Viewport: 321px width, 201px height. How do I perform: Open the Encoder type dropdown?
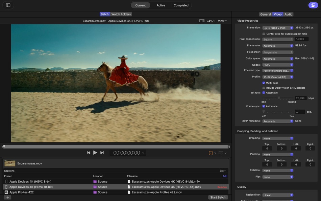(278, 71)
